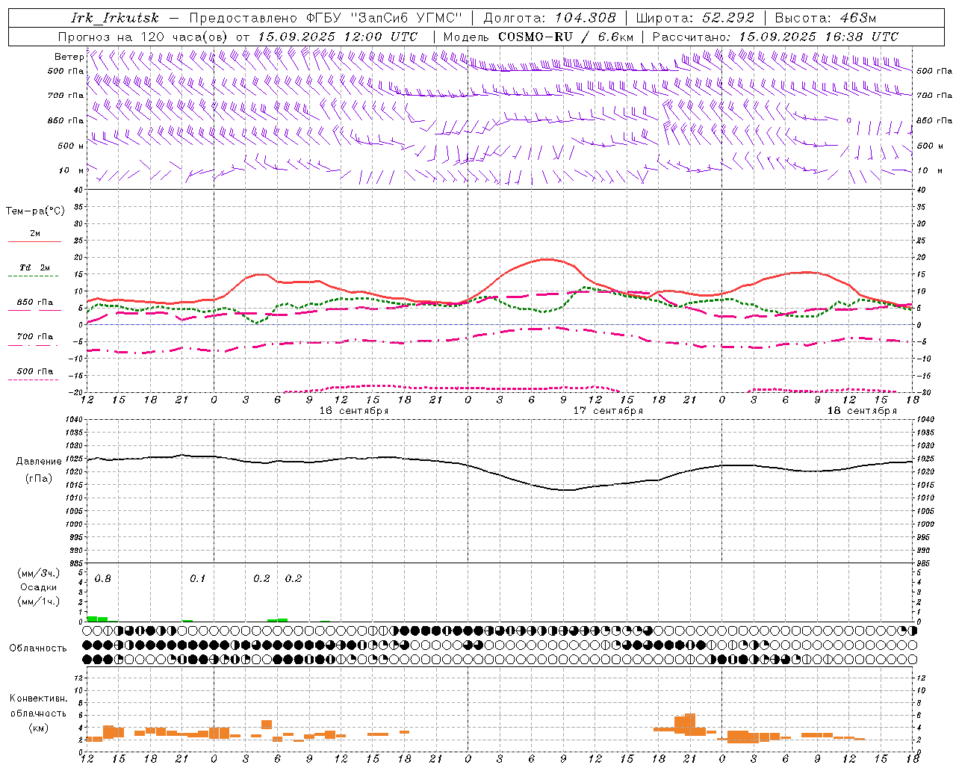Click the (мм/1ч.) precipitation unit label
Screen dimensions: 956x765
coord(38,601)
